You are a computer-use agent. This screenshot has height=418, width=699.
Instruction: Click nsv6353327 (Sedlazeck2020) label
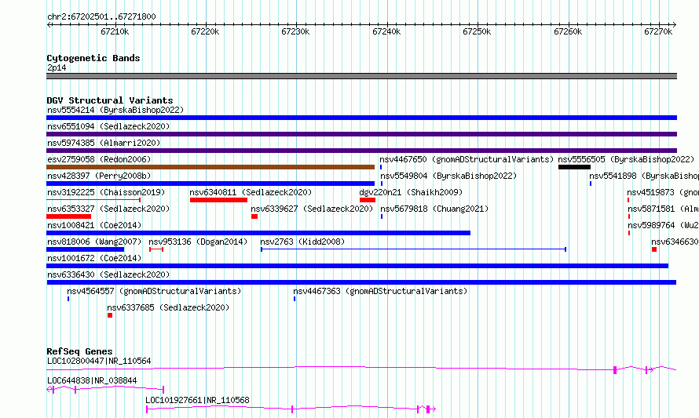(108, 209)
